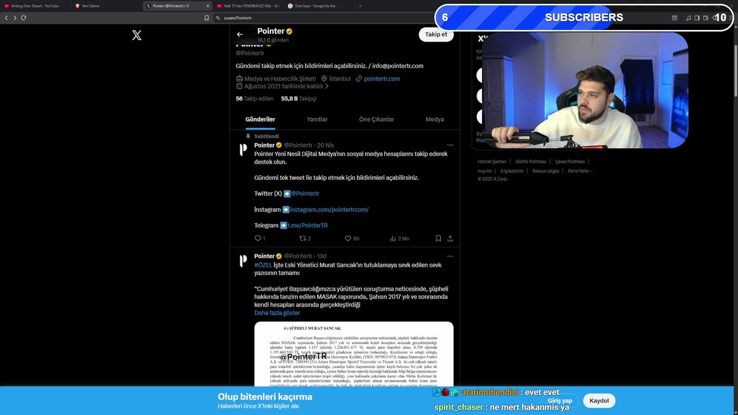Expand Daha fazla footer menu

pyautogui.click(x=579, y=171)
